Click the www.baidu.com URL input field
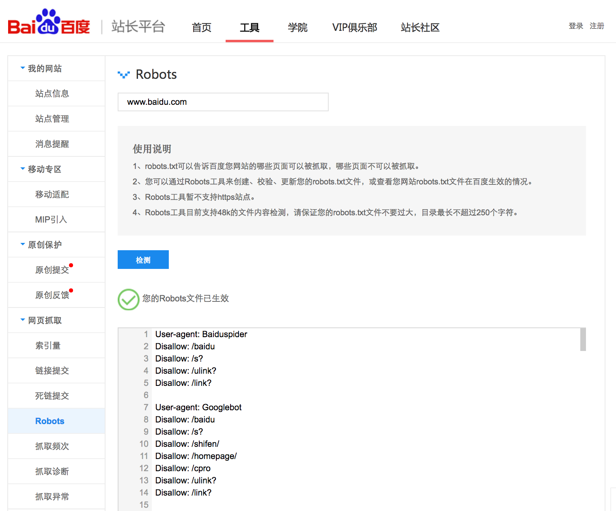This screenshot has width=616, height=511. [223, 102]
